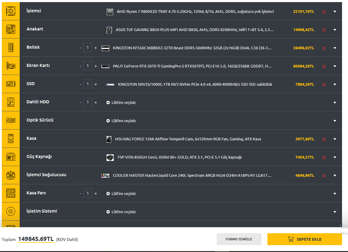Increase Dahili HDD quantity with plus
Image resolution: width=348 pixels, height=252 pixels.
(x=96, y=102)
